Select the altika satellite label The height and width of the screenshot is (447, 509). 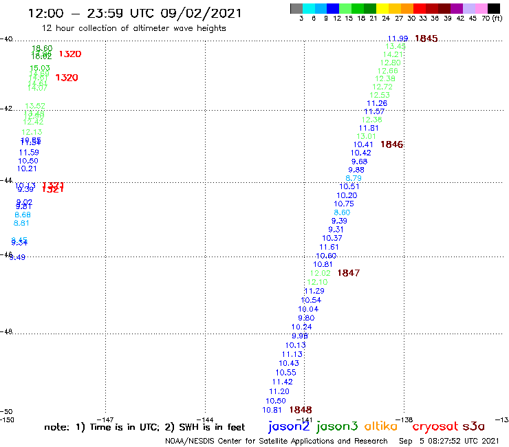pyautogui.click(x=381, y=426)
